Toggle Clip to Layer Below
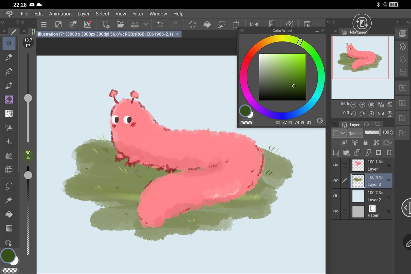The image size is (411, 274). [345, 143]
